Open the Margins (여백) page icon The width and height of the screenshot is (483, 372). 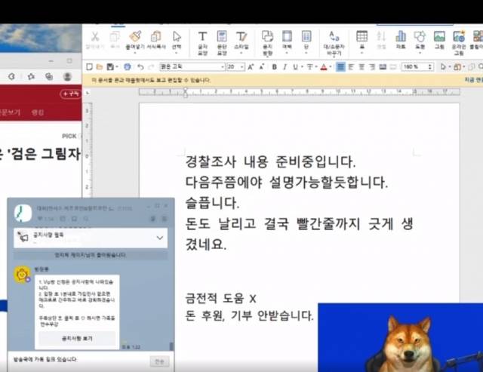coord(287,36)
